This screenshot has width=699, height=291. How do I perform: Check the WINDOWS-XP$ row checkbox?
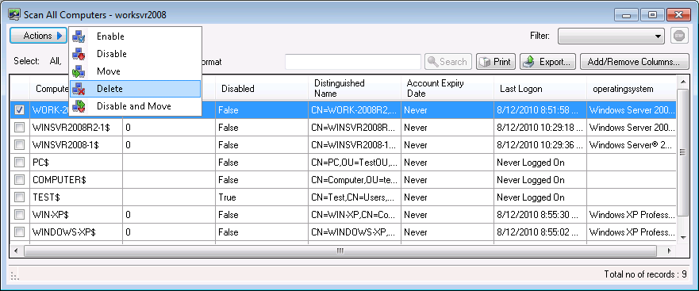[19, 232]
